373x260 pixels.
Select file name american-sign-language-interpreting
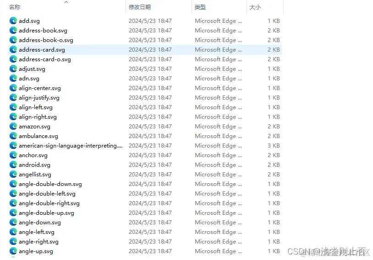(71, 146)
